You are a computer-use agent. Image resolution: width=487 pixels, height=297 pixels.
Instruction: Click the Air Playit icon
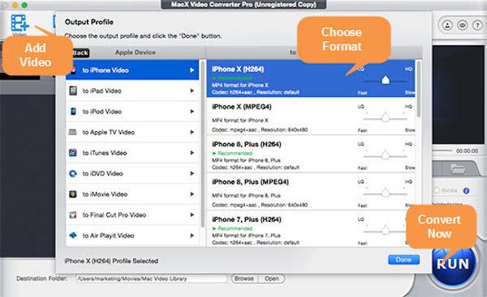click(x=73, y=235)
